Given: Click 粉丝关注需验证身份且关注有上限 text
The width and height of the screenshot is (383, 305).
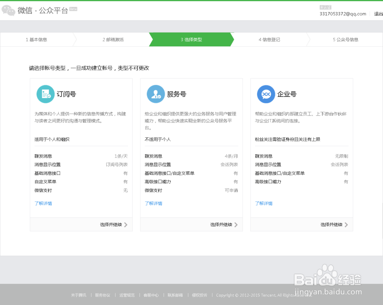Looking at the screenshot, I should click(x=288, y=139).
